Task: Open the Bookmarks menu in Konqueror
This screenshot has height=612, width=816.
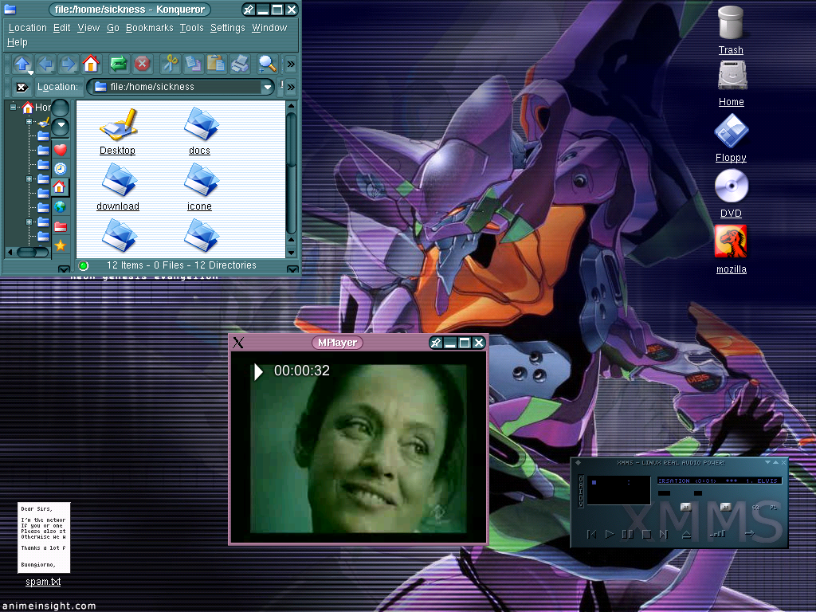Action: 149,28
